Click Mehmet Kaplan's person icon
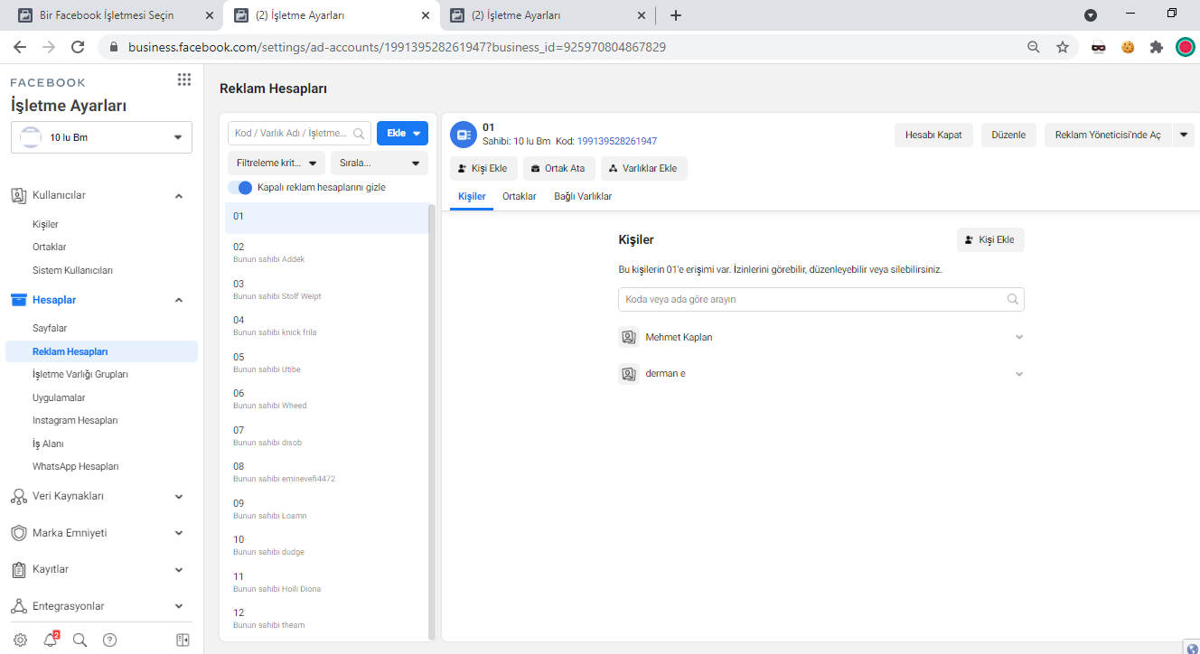Image resolution: width=1200 pixels, height=654 pixels. (x=629, y=337)
